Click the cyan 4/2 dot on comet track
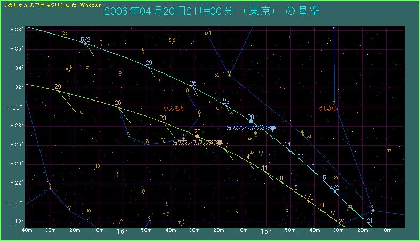The image size is (420, 241). pos(335,191)
